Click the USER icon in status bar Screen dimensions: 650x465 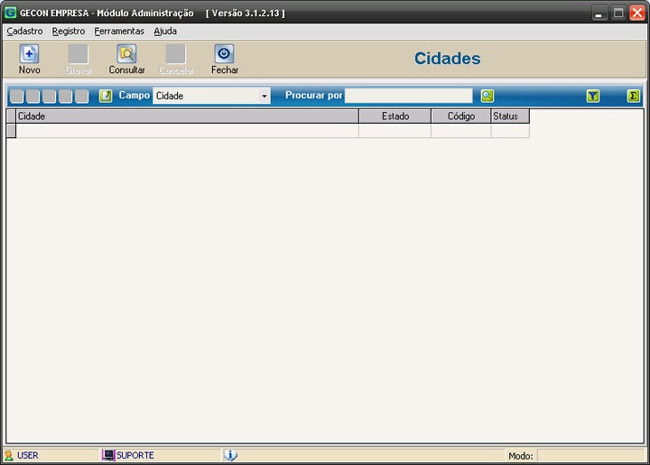[9, 455]
